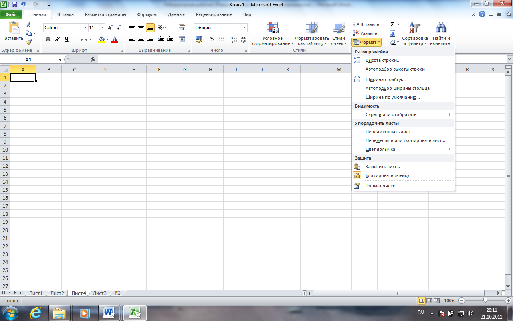The height and width of the screenshot is (321, 513).
Task: Close menu via Формат button
Action: pyautogui.click(x=366, y=42)
